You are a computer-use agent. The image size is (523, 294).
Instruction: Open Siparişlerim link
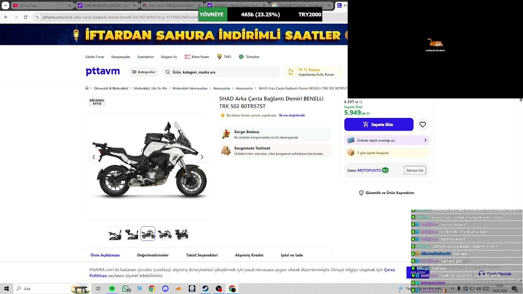pos(145,57)
